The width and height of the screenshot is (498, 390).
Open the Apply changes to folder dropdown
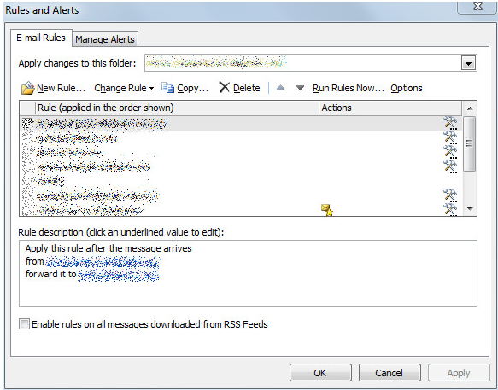468,63
